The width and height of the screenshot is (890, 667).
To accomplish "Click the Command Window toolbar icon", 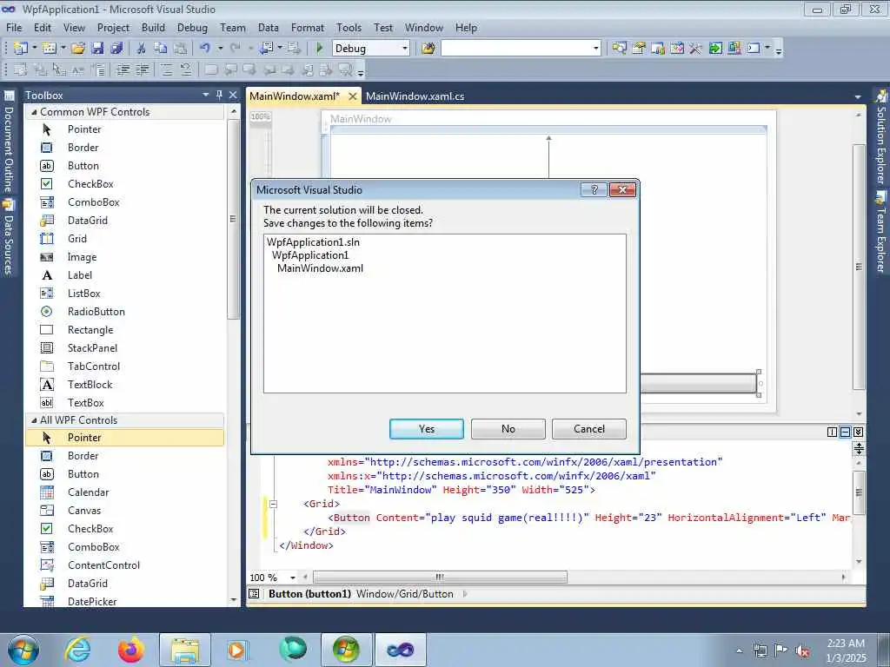I will pyautogui.click(x=754, y=49).
